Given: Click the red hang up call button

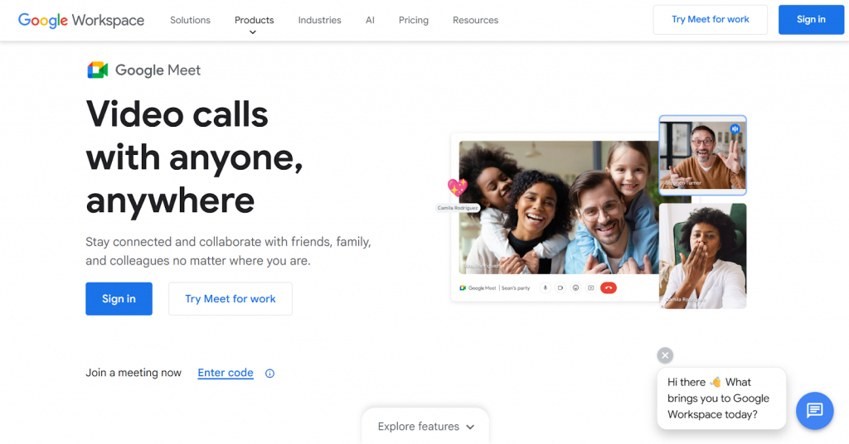Looking at the screenshot, I should point(608,287).
